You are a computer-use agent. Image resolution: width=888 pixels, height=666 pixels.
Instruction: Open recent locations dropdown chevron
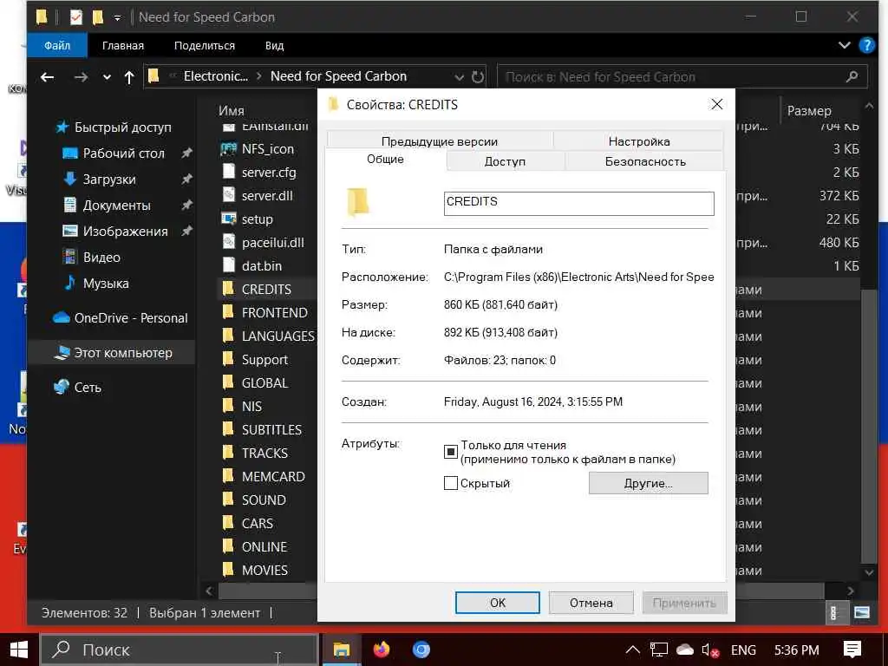107,77
